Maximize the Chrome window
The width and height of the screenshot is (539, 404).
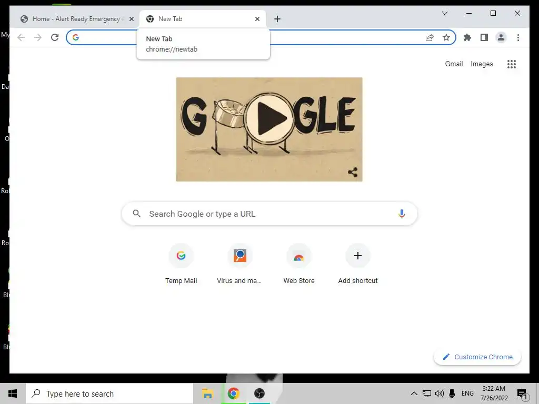(493, 13)
